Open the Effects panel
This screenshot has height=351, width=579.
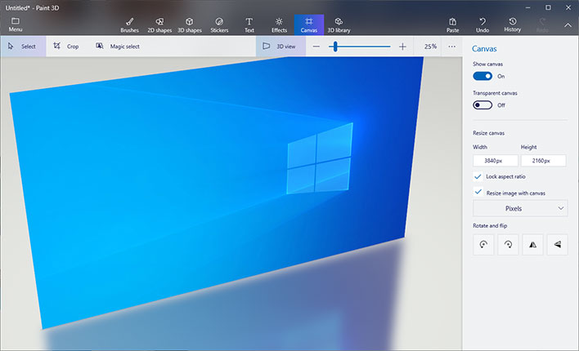pyautogui.click(x=279, y=25)
